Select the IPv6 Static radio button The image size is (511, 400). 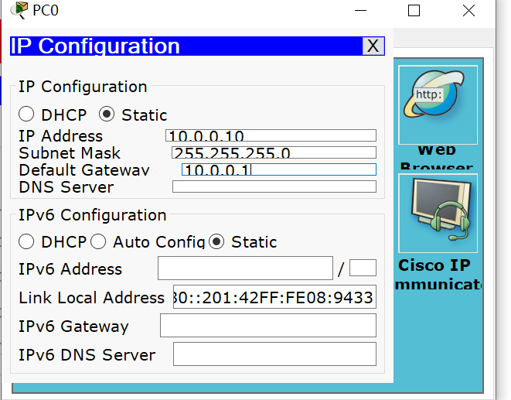[216, 241]
